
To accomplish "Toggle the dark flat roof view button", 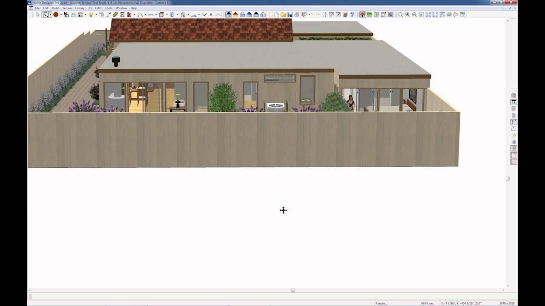I will 228,14.
